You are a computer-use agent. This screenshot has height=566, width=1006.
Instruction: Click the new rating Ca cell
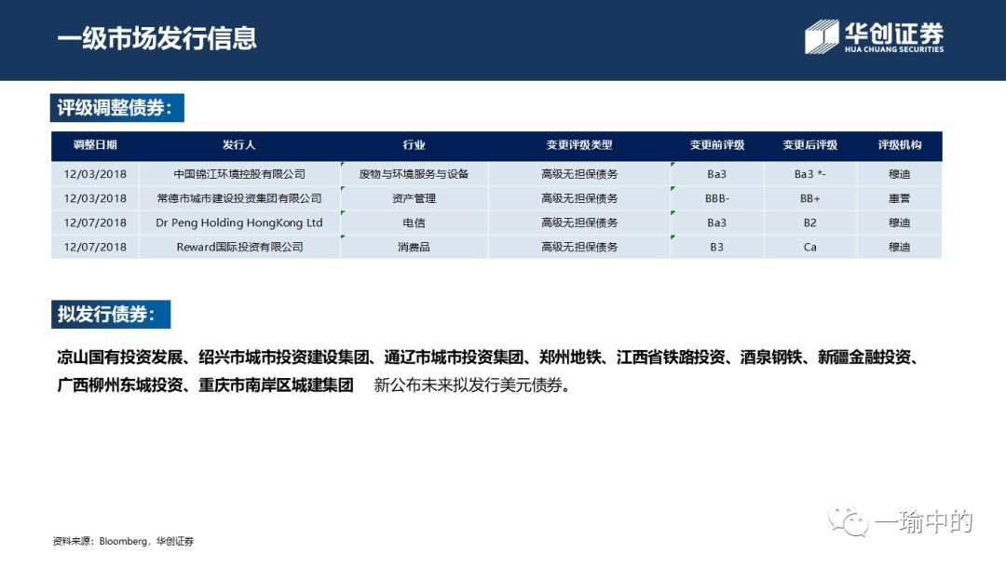(x=809, y=247)
